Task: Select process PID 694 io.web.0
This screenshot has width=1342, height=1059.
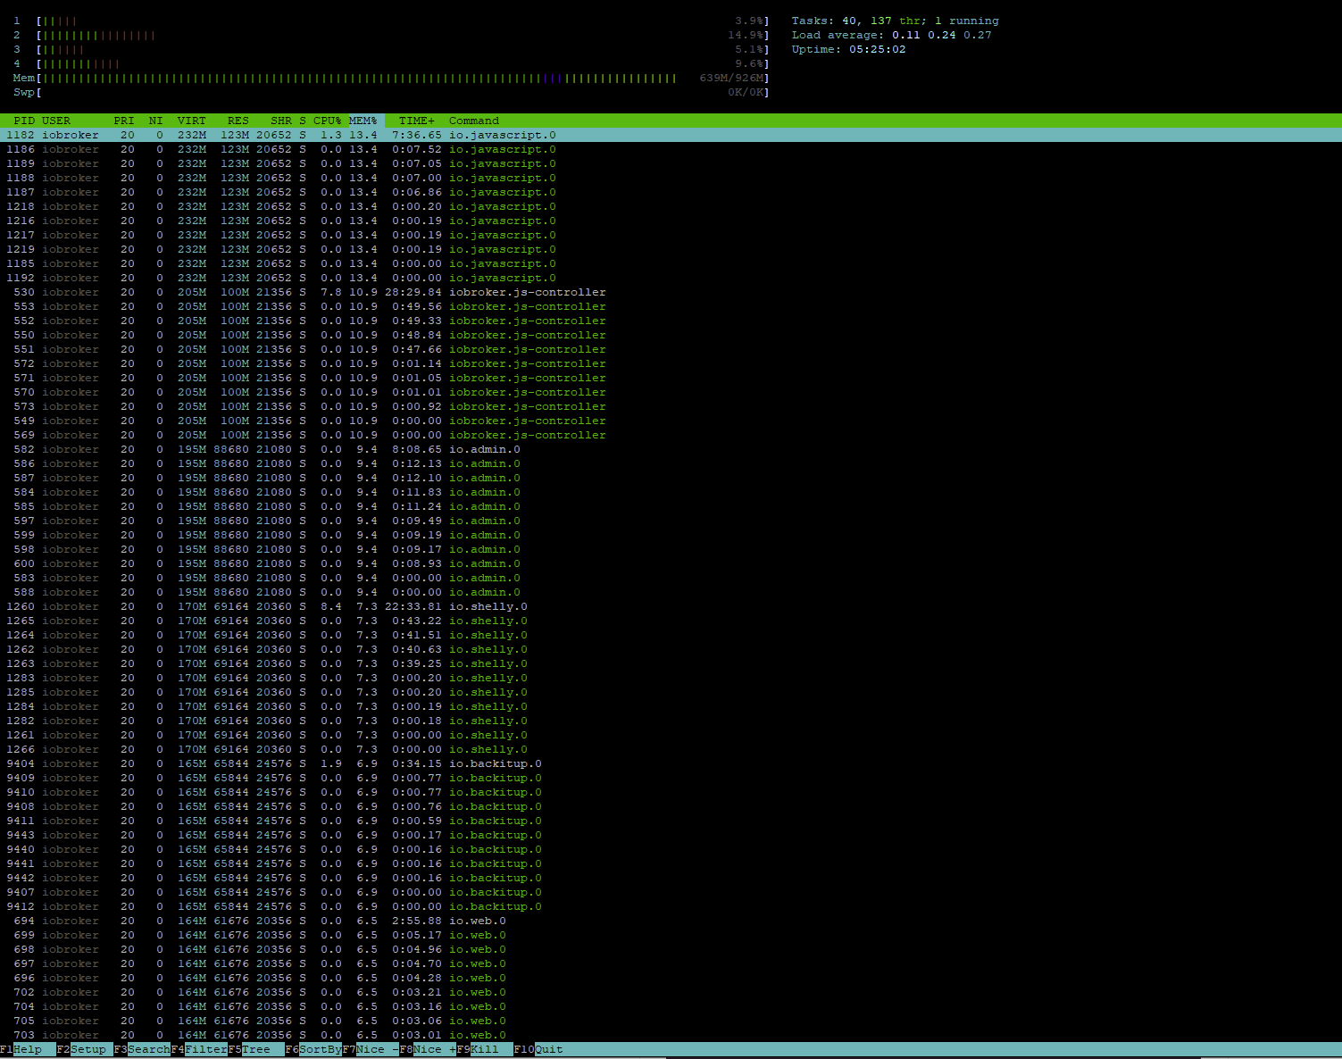Action: click(671, 921)
